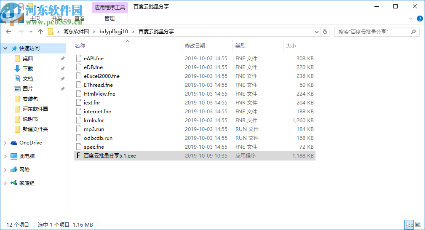
Task: Open Explorer help question mark icon
Action: click(x=420, y=19)
